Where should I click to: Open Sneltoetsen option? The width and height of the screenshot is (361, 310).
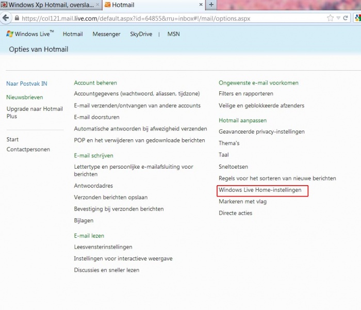point(233,167)
